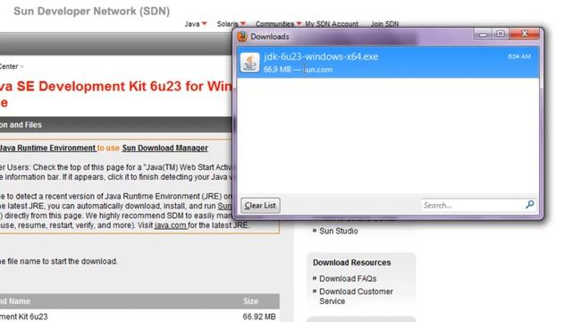Click the Java installer icon in Downloads list
This screenshot has width=572, height=322.
coord(250,63)
